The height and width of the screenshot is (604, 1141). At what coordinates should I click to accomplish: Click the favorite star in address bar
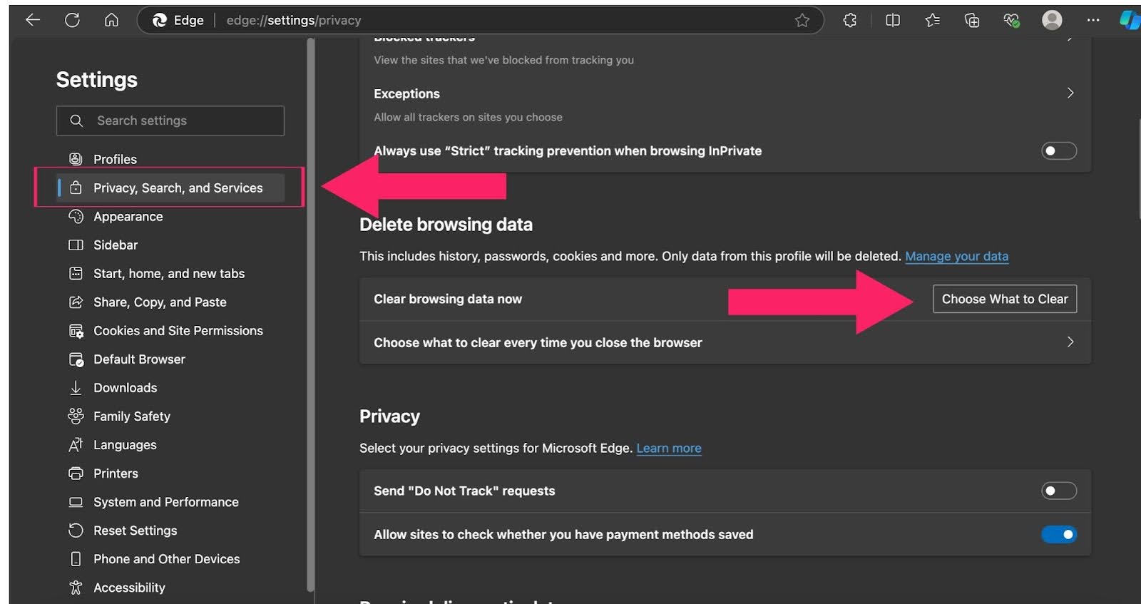coord(802,20)
